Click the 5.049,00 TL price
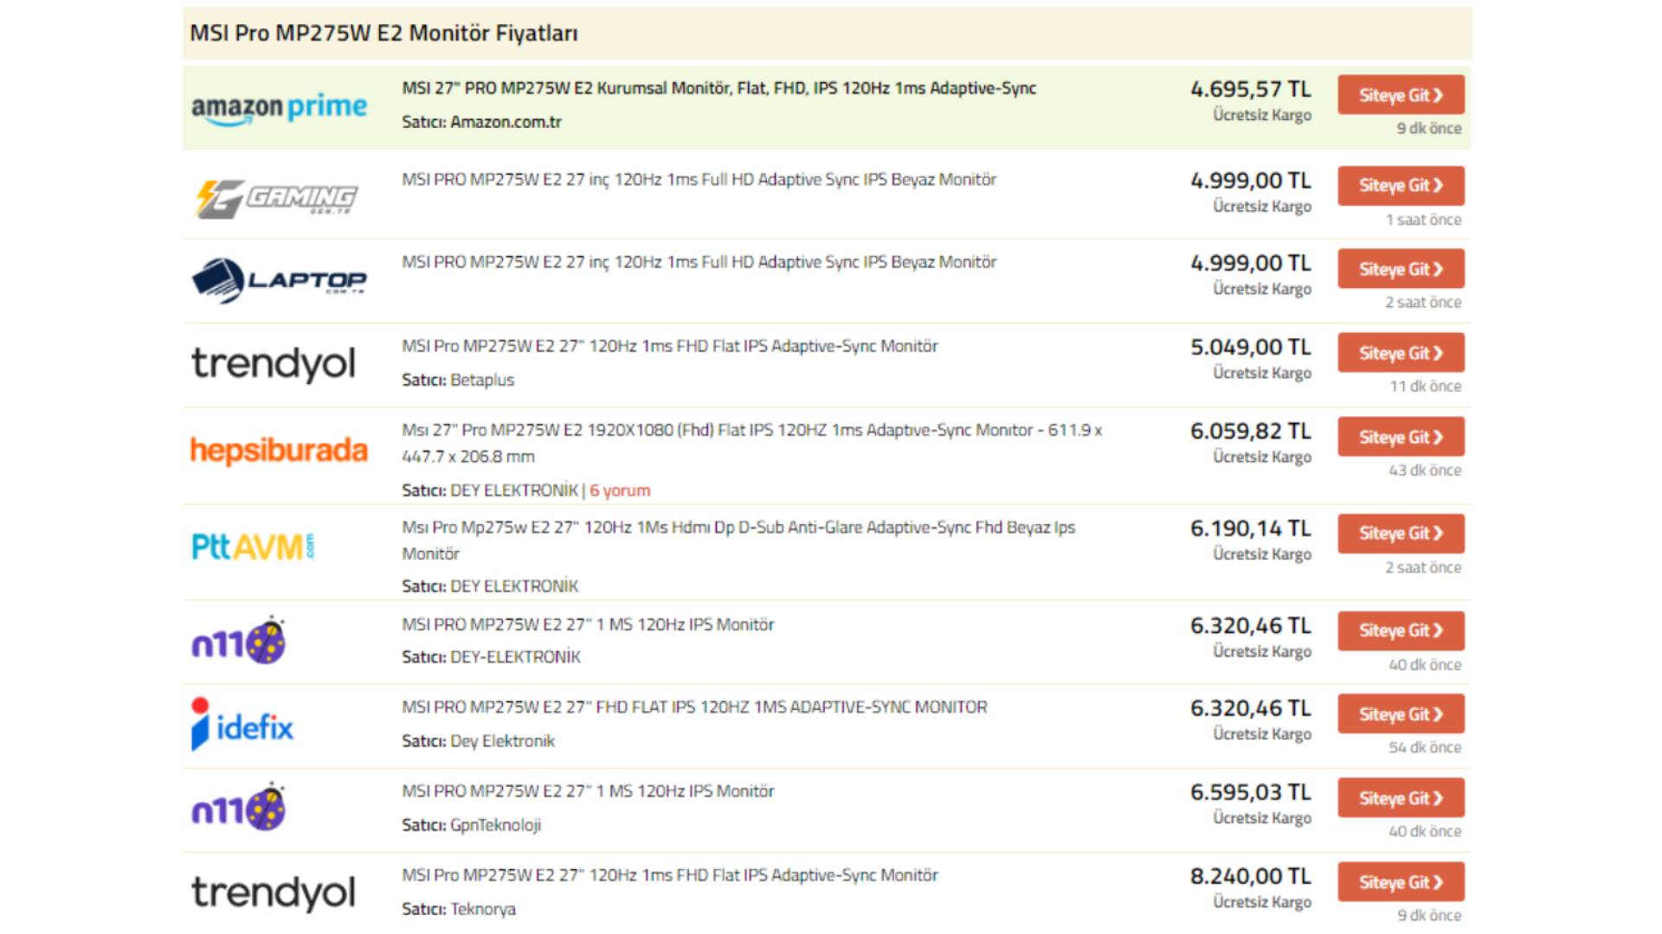Image resolution: width=1662 pixels, height=934 pixels. [1250, 347]
